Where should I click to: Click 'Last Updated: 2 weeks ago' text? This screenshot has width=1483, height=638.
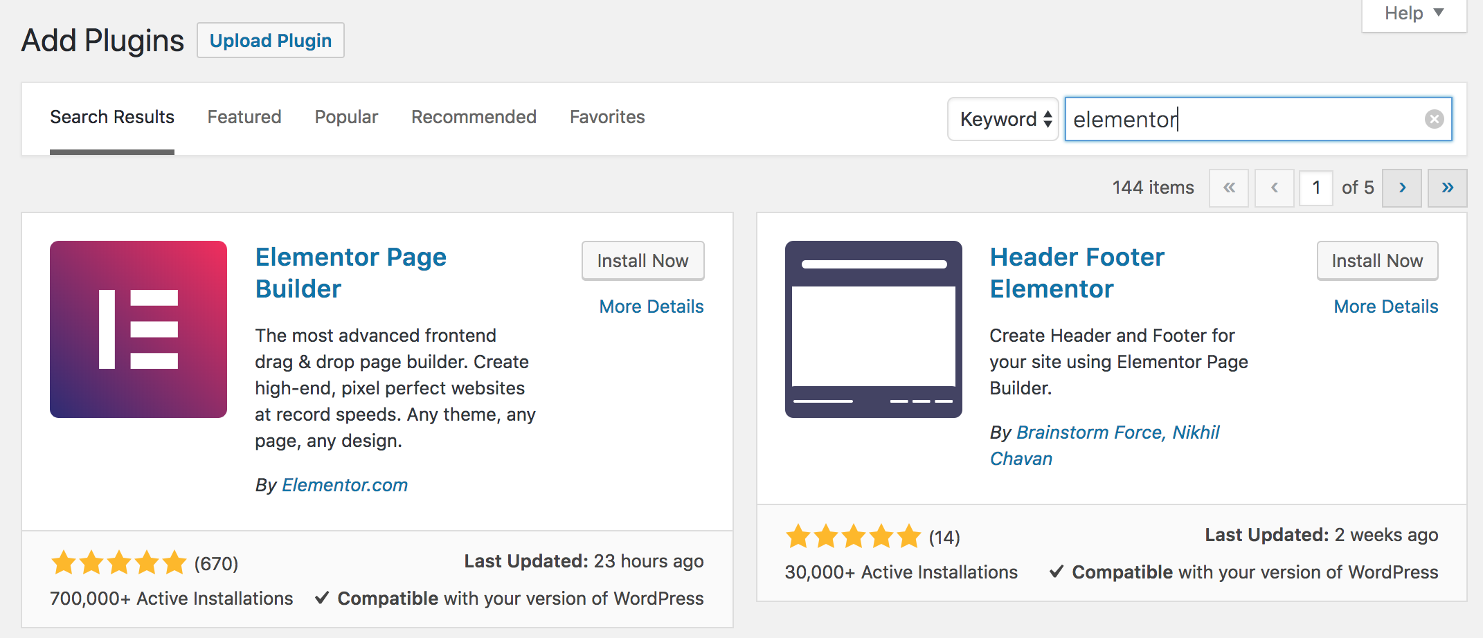point(1322,535)
